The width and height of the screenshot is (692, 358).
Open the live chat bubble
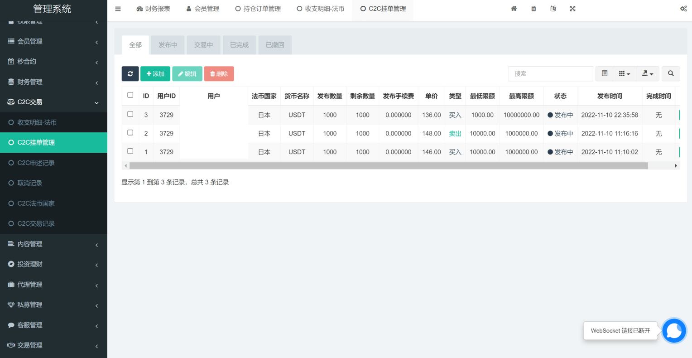pos(674,330)
